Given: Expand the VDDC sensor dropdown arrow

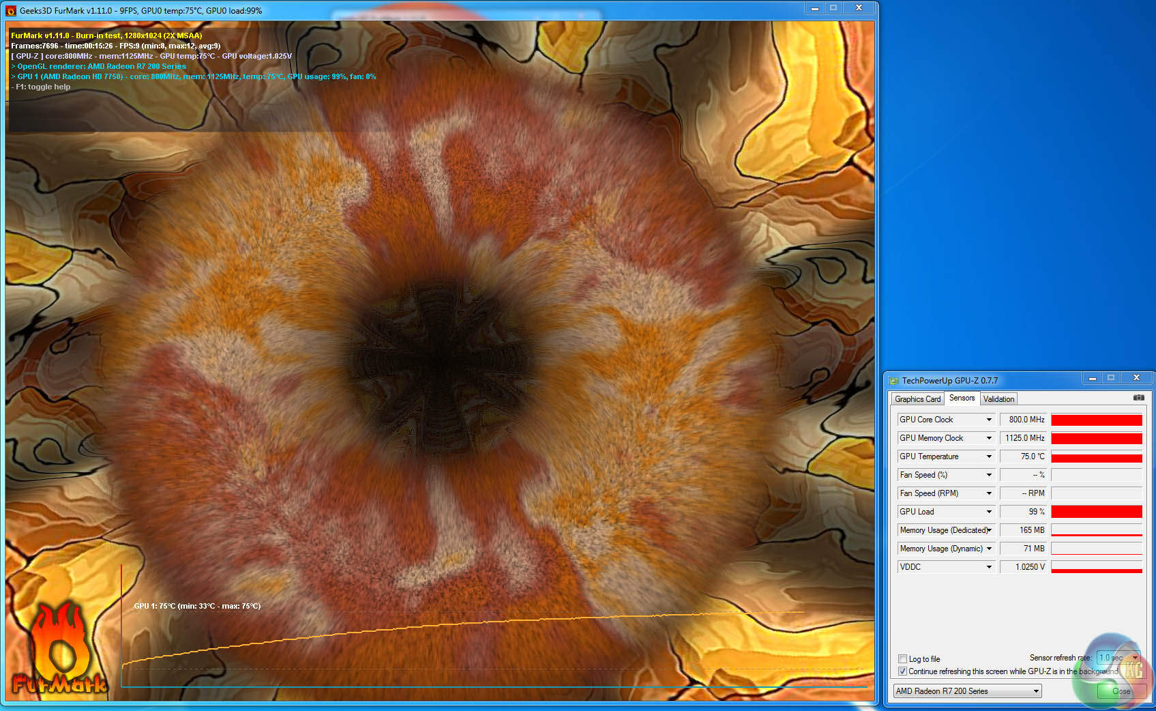Looking at the screenshot, I should pos(989,567).
